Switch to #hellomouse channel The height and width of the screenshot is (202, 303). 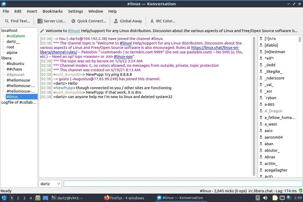tap(18, 80)
